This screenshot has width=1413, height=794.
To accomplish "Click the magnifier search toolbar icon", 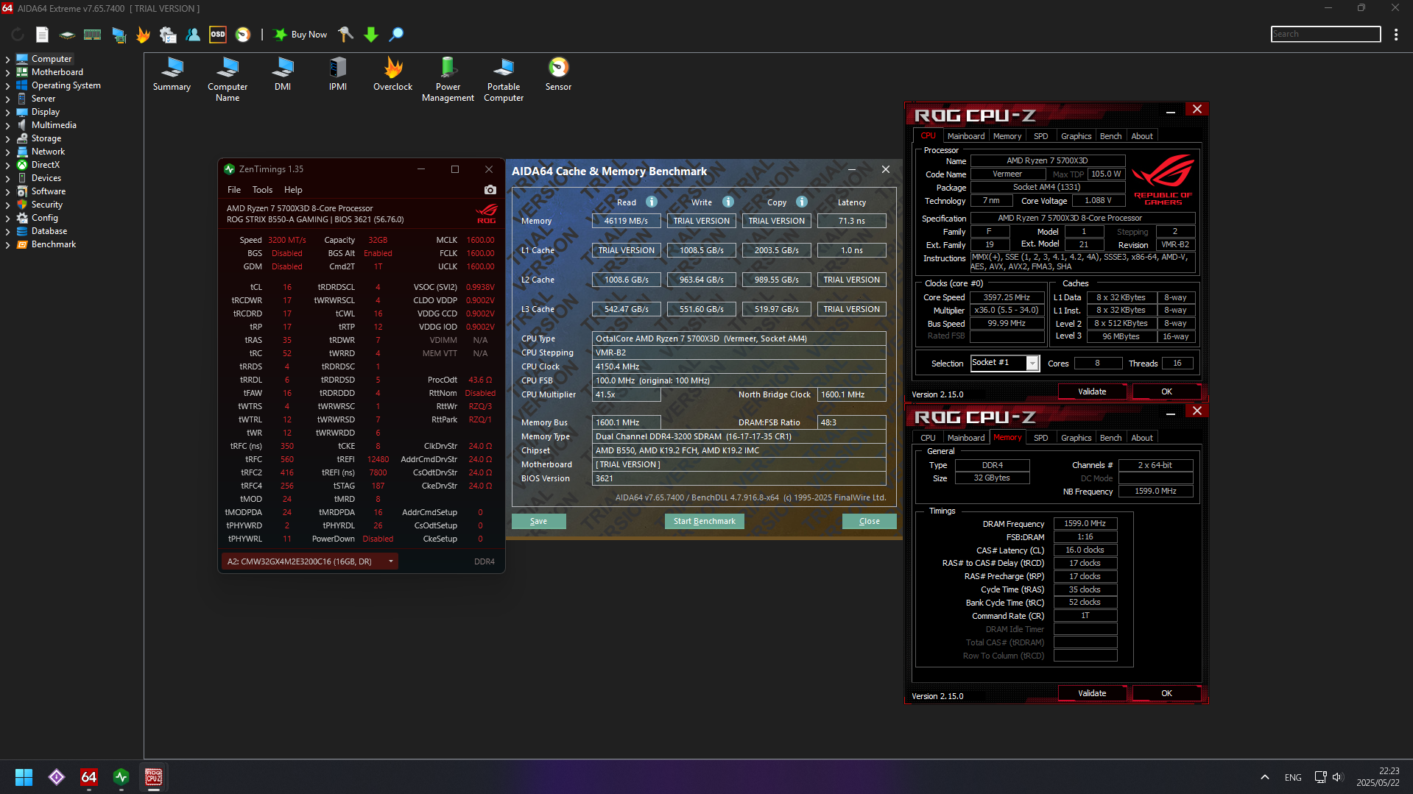I will 396,35.
